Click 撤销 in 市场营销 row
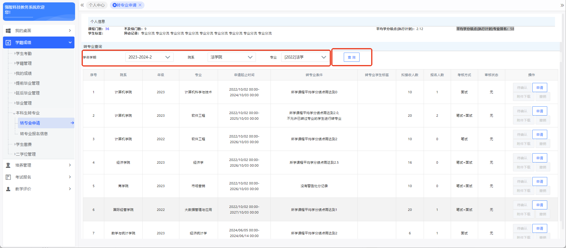Image resolution: width=566 pixels, height=248 pixels. click(x=542, y=191)
